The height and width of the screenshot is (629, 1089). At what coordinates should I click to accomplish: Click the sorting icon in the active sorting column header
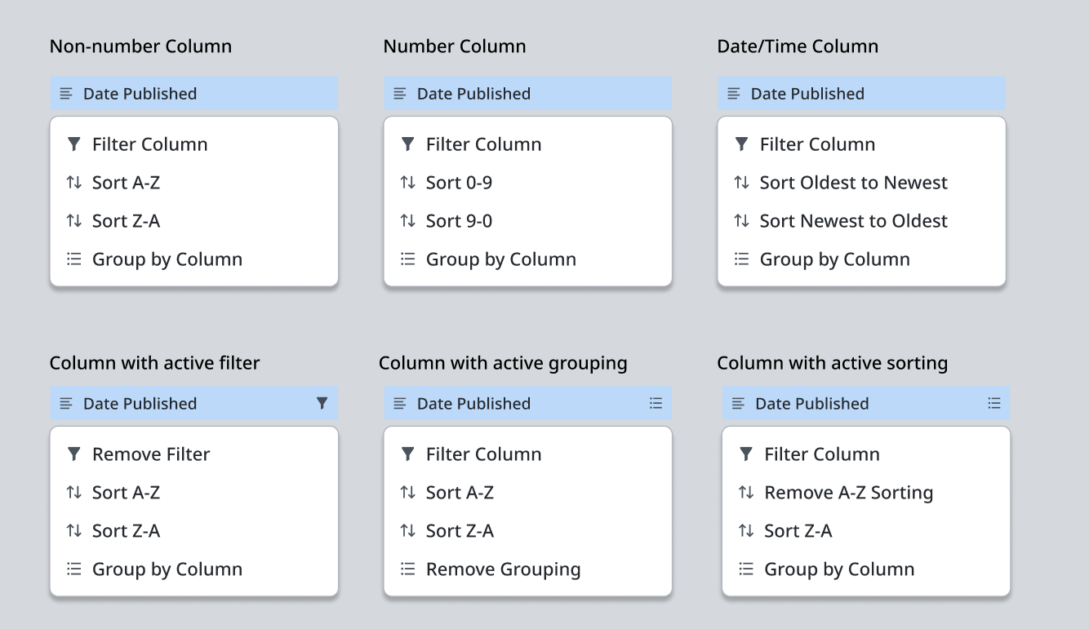[993, 403]
